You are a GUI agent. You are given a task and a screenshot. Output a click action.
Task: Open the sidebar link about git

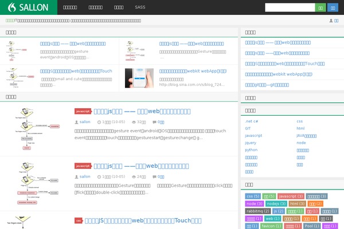[x=267, y=85]
